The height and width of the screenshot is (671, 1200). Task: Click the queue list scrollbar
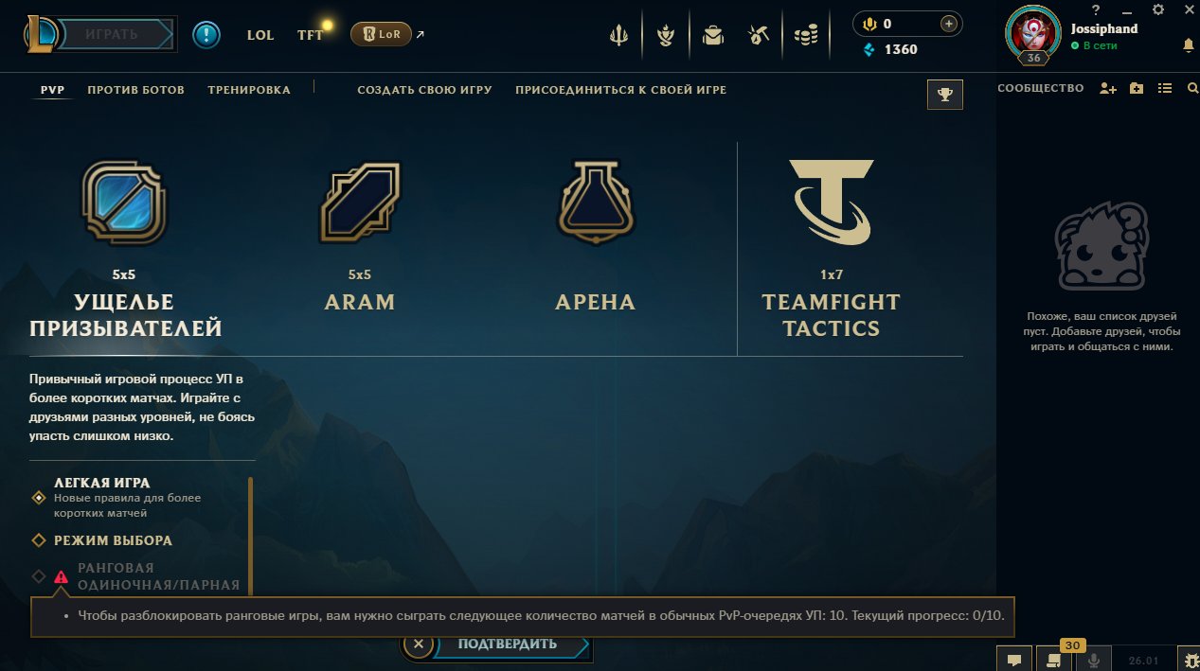[250, 535]
